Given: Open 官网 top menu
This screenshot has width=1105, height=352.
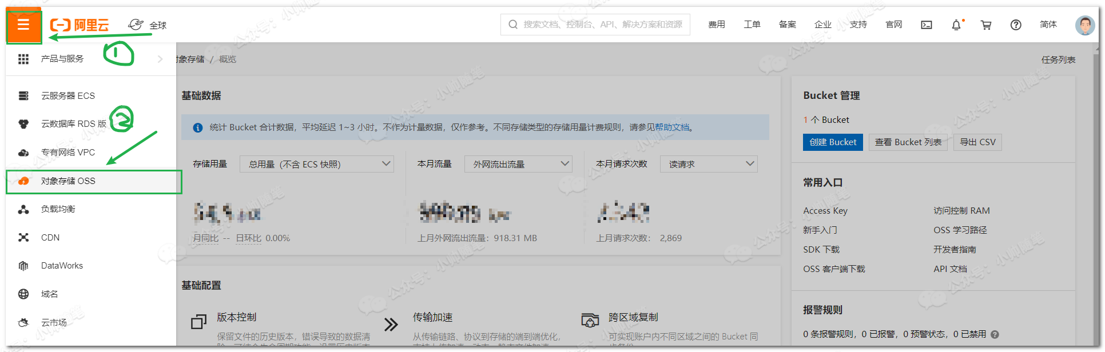Looking at the screenshot, I should click(x=894, y=25).
